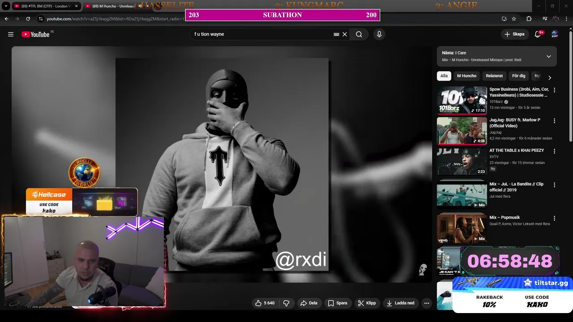This screenshot has width=573, height=322.
Task: Mute the M Huncho tab audio icon
Action: (x=140, y=6)
